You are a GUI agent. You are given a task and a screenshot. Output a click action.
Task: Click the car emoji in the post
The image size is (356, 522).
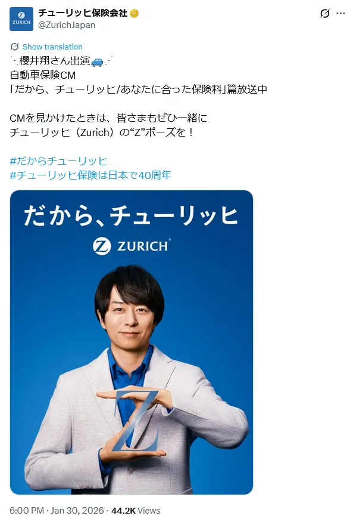[97, 61]
